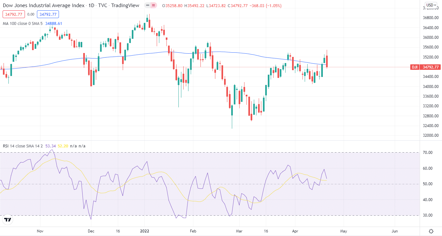Screen dimensions: 442x236
Task: Click the TradingView logo icon
Action: (8, 220)
